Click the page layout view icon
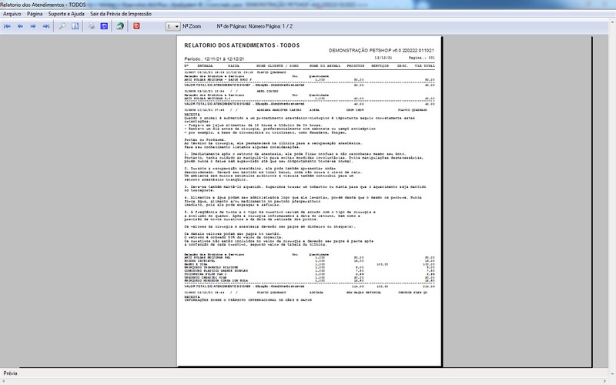616x385 pixels. pos(75,26)
